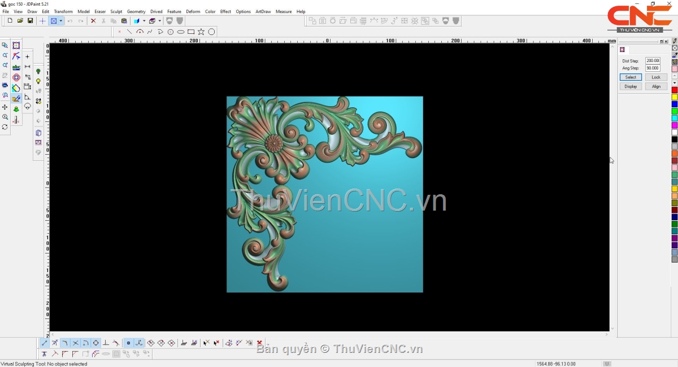Open the Geometry menu
678x367 pixels.
(136, 11)
